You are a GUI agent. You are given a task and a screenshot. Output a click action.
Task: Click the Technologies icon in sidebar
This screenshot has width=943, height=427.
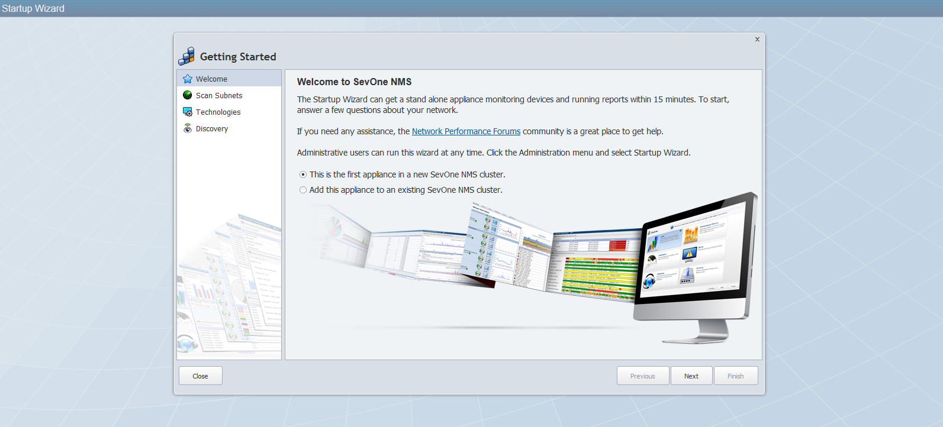pos(188,112)
